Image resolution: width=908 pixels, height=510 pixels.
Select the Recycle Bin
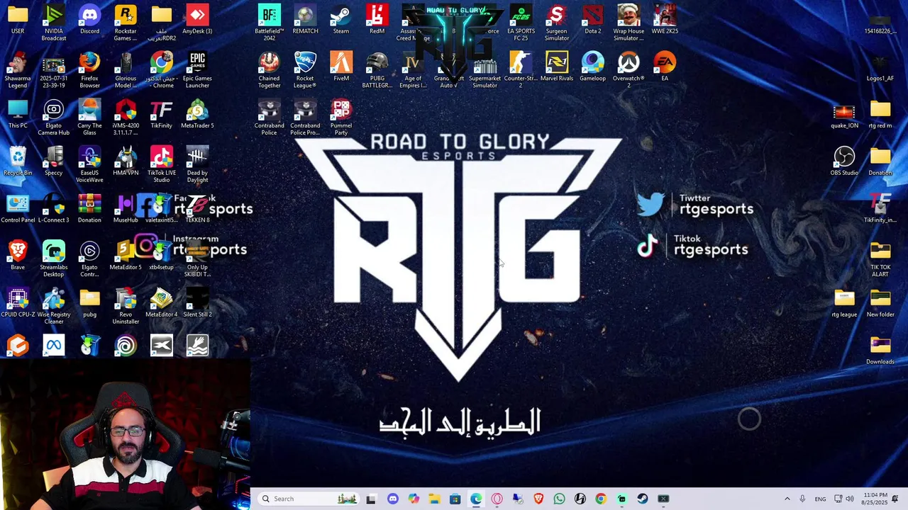point(18,161)
